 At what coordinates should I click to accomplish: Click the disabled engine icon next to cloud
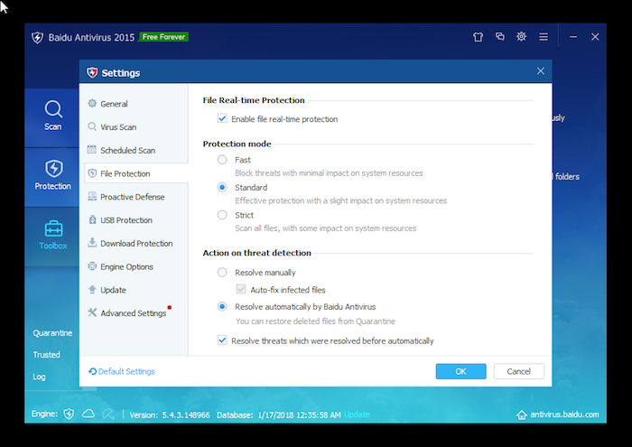108,414
